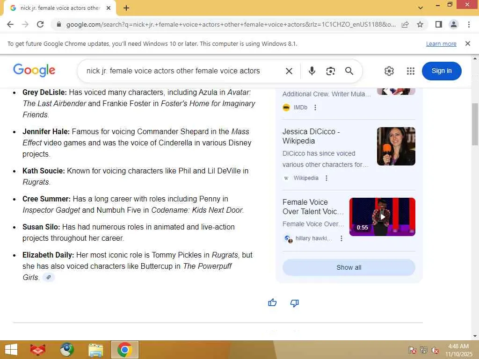Open the Jessica DiCicco photo thumbnail

click(x=396, y=146)
